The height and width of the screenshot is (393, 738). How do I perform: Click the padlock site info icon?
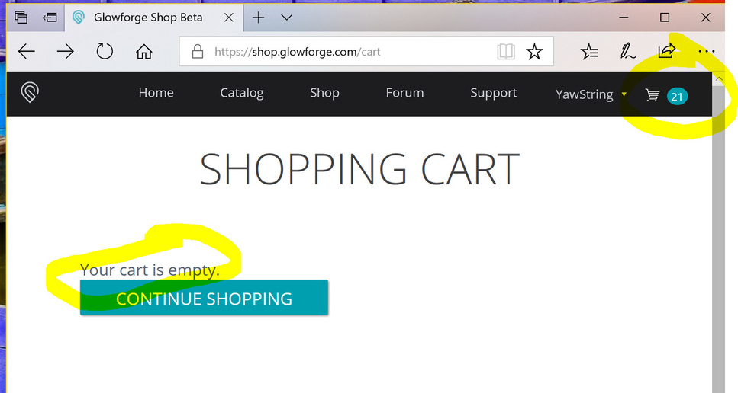pos(198,51)
